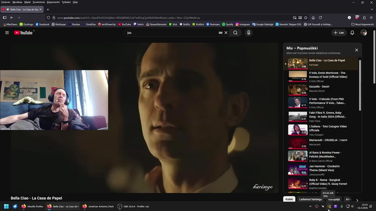Mute the Bella Ciao tab audio icon
This screenshot has height=211, width=376.
tap(7, 10)
